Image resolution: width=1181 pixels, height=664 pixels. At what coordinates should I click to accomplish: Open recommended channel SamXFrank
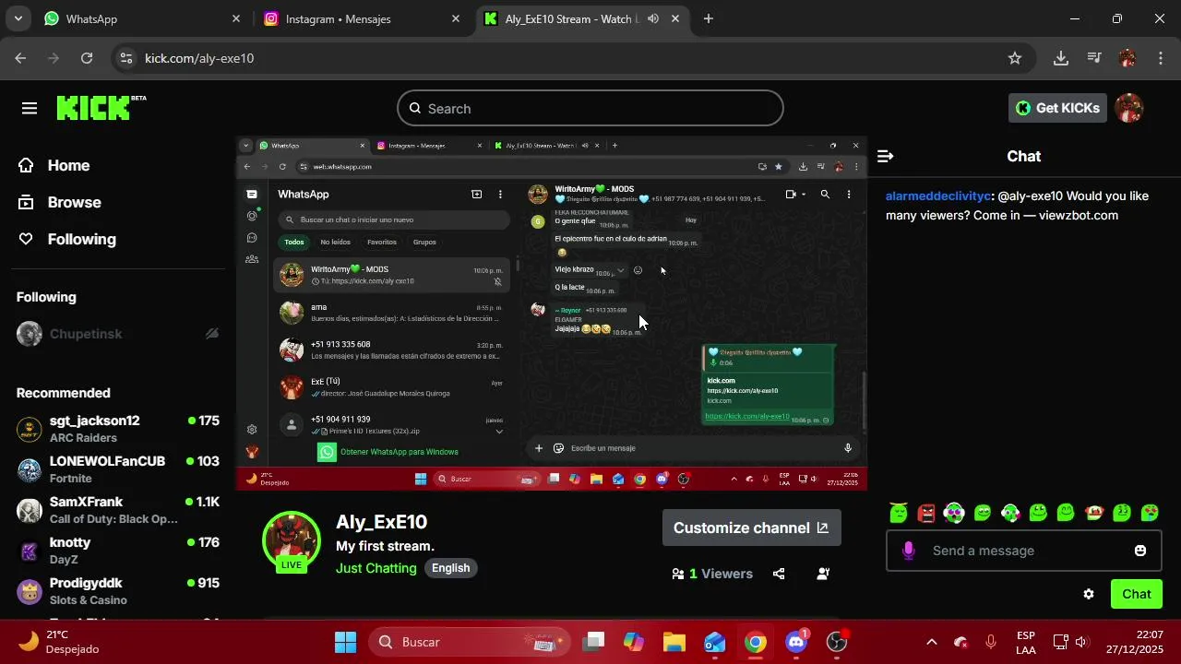118,510
